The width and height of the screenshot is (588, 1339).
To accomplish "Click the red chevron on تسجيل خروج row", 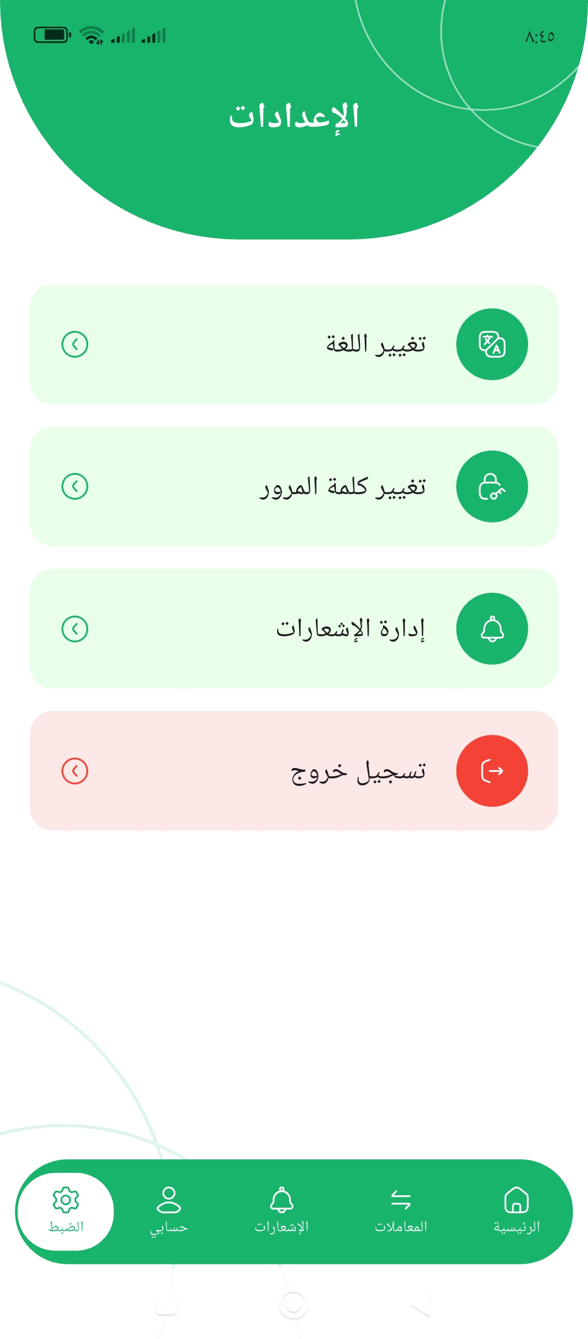I will point(75,771).
